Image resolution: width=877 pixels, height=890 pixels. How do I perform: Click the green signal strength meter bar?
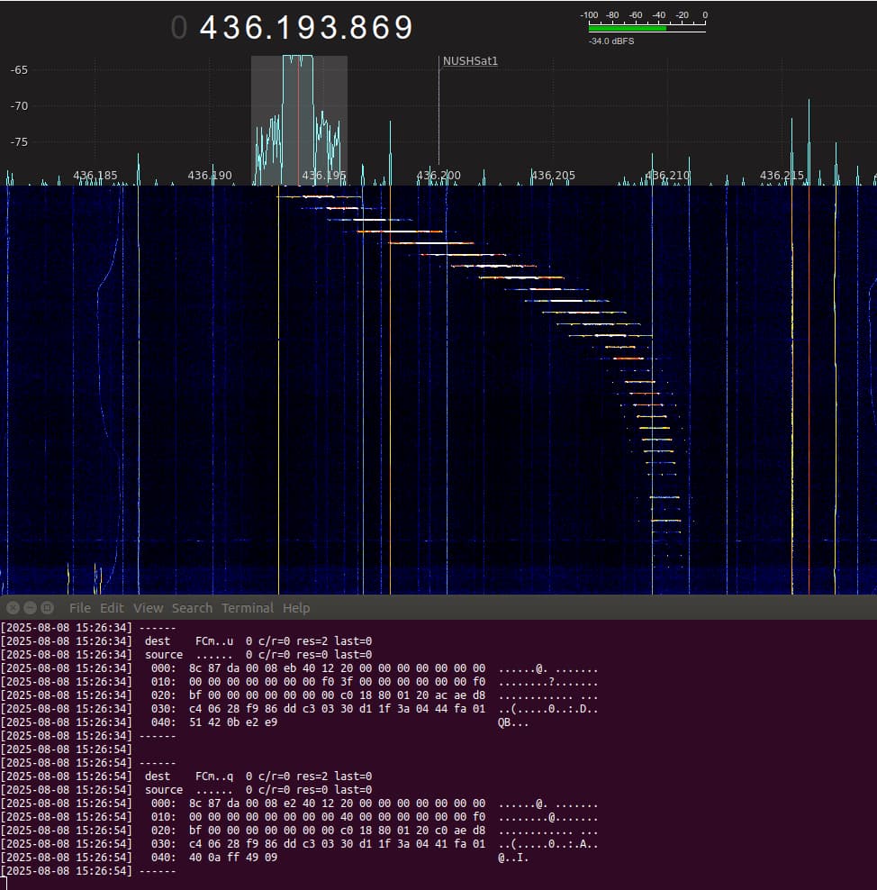pos(627,29)
